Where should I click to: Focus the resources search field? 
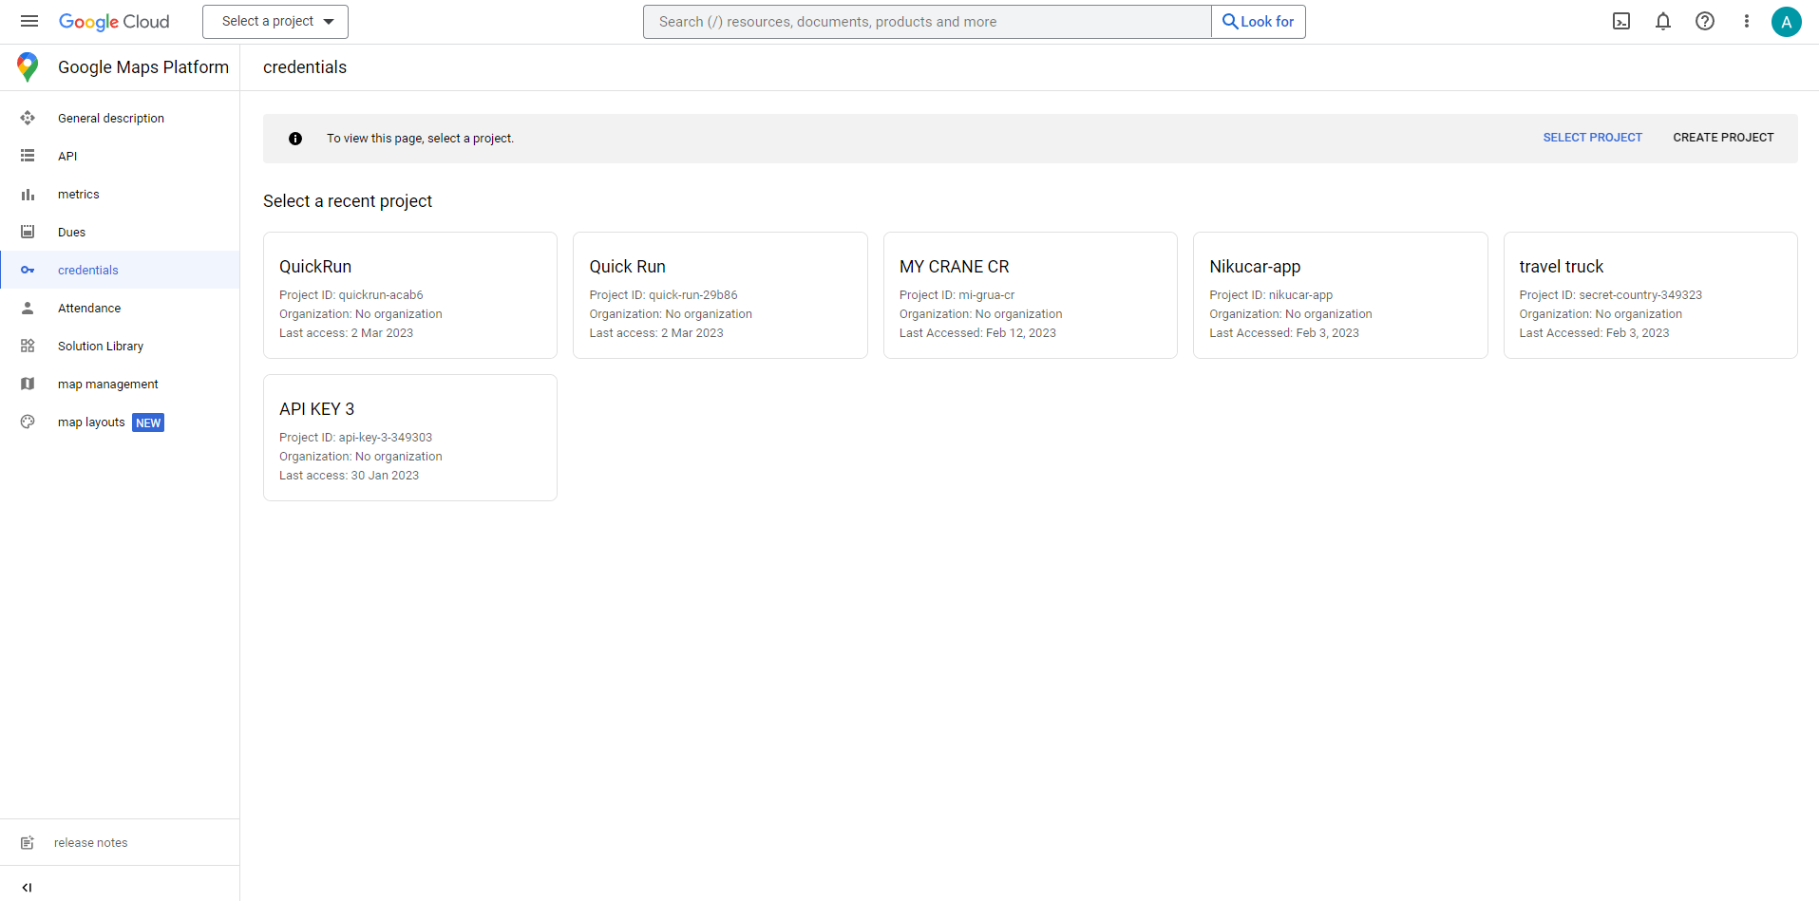click(x=926, y=21)
